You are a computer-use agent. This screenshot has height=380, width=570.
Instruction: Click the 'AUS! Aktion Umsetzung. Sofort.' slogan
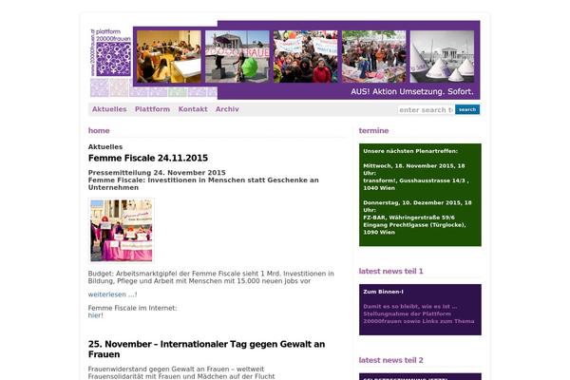[412, 91]
